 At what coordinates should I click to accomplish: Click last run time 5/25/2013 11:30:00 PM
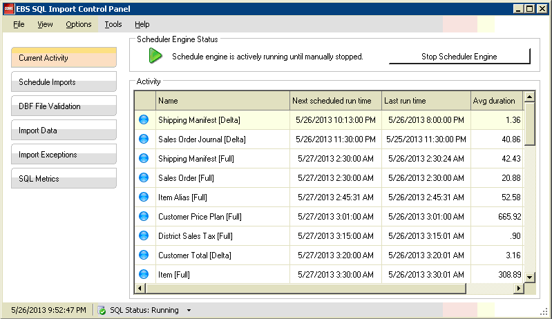(426, 139)
